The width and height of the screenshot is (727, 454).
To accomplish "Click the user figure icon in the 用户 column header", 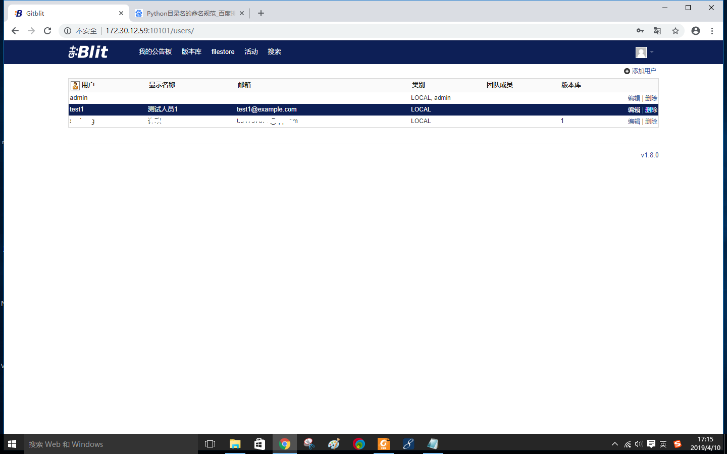I will [75, 85].
